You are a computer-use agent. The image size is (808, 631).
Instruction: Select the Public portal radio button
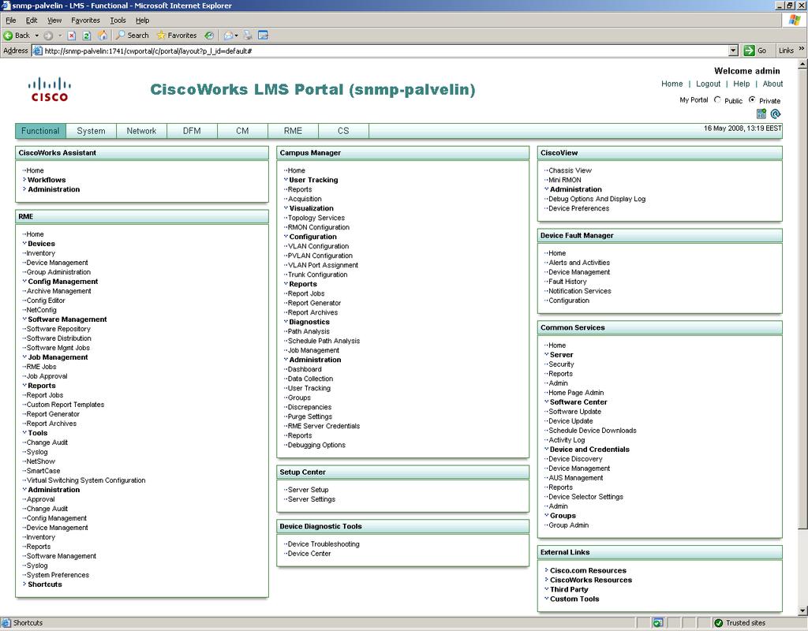pyautogui.click(x=717, y=100)
